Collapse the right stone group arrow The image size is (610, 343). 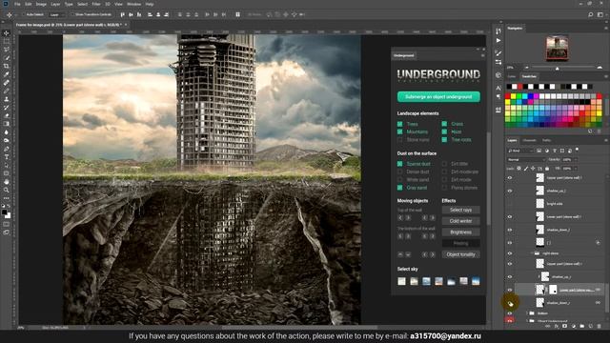point(532,253)
